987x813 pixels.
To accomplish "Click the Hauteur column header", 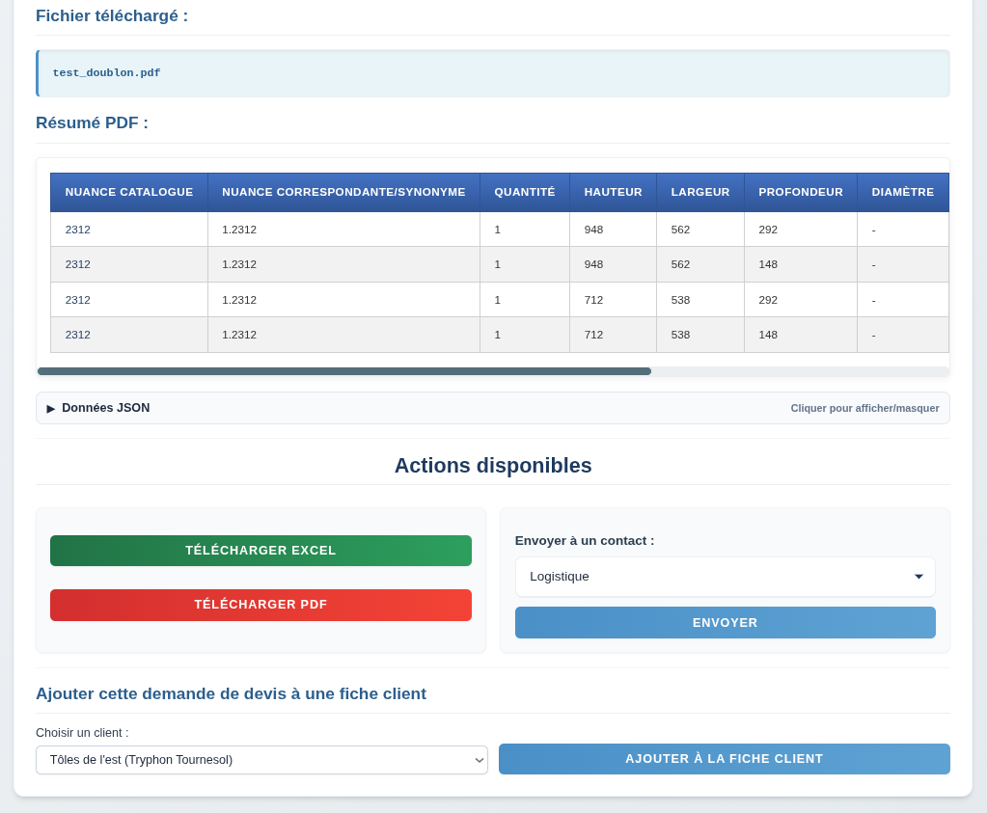I will [613, 192].
